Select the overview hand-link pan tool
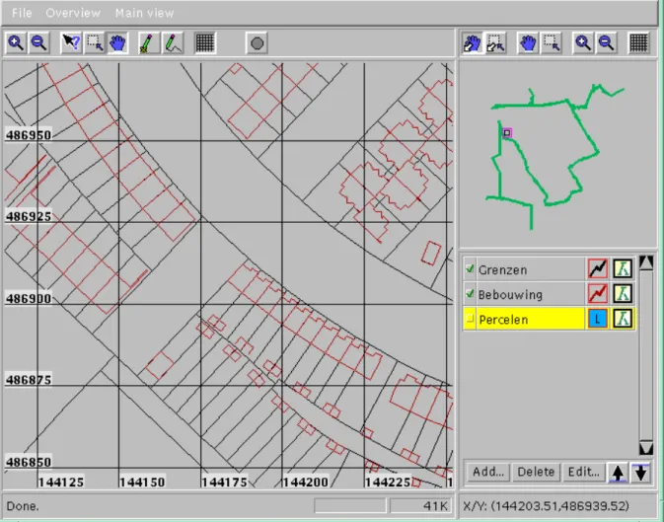Screen dimensions: 664x522 (472, 42)
